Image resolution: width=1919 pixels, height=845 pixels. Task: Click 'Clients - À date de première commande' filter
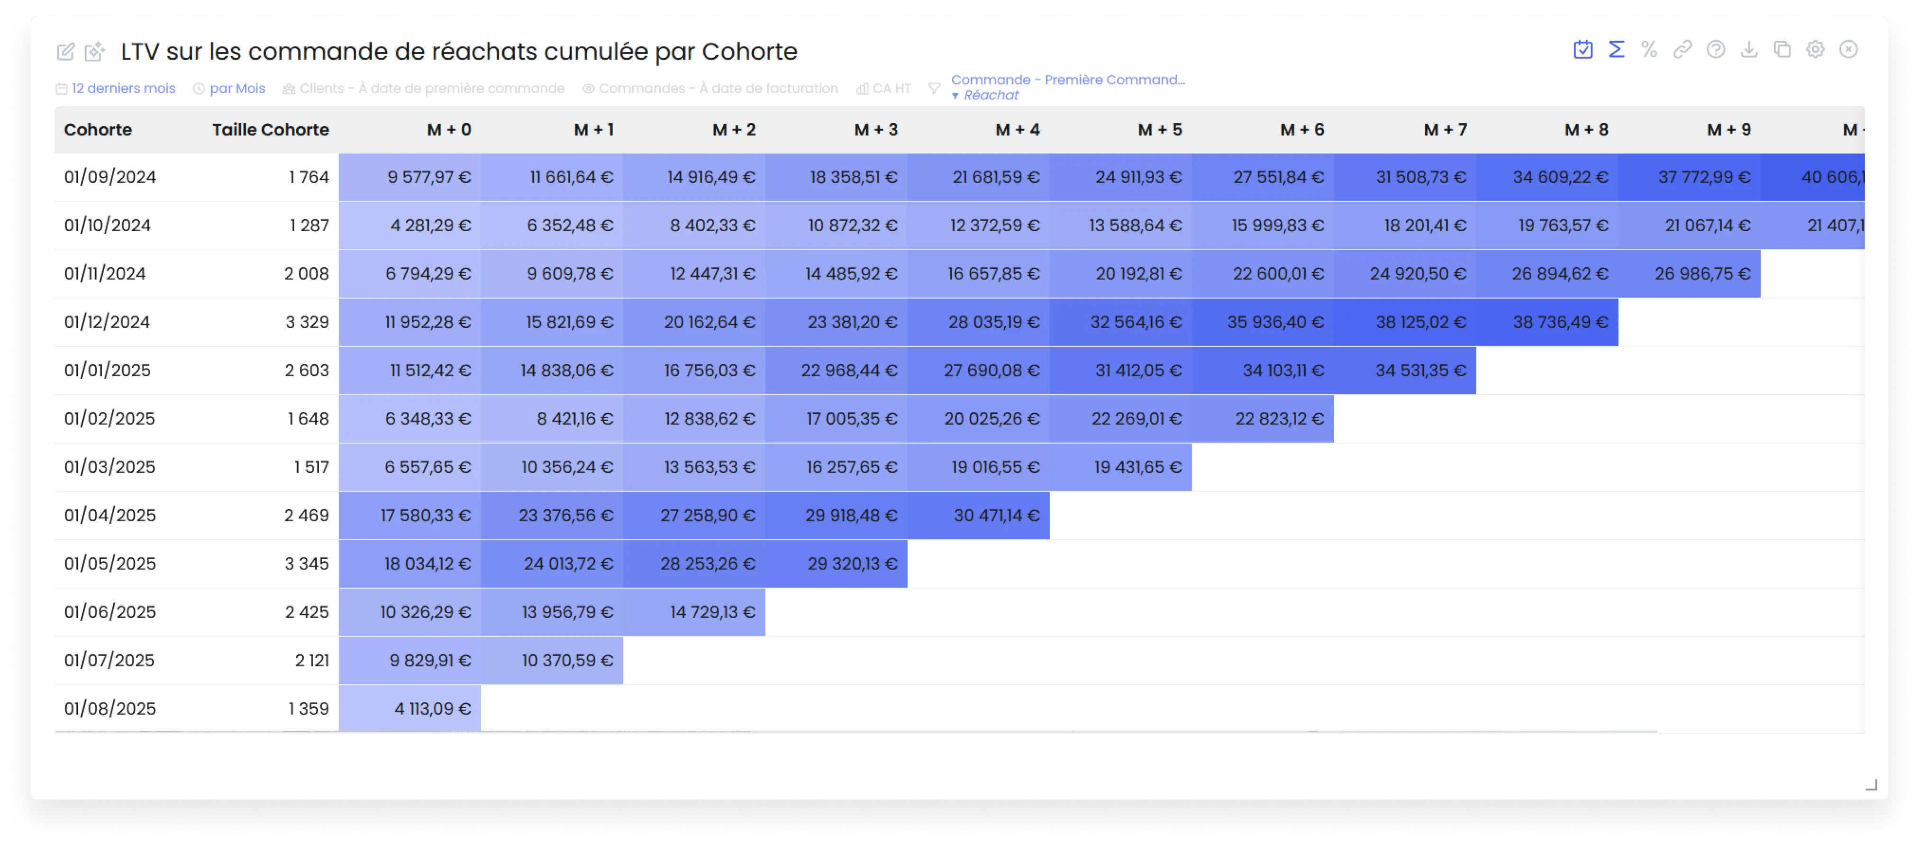423,89
